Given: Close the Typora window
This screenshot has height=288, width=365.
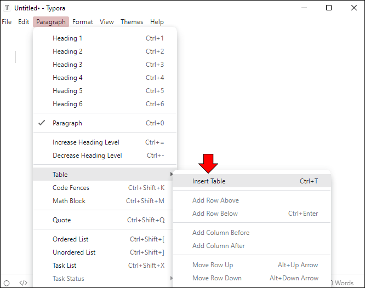Looking at the screenshot, I should pyautogui.click(x=353, y=8).
